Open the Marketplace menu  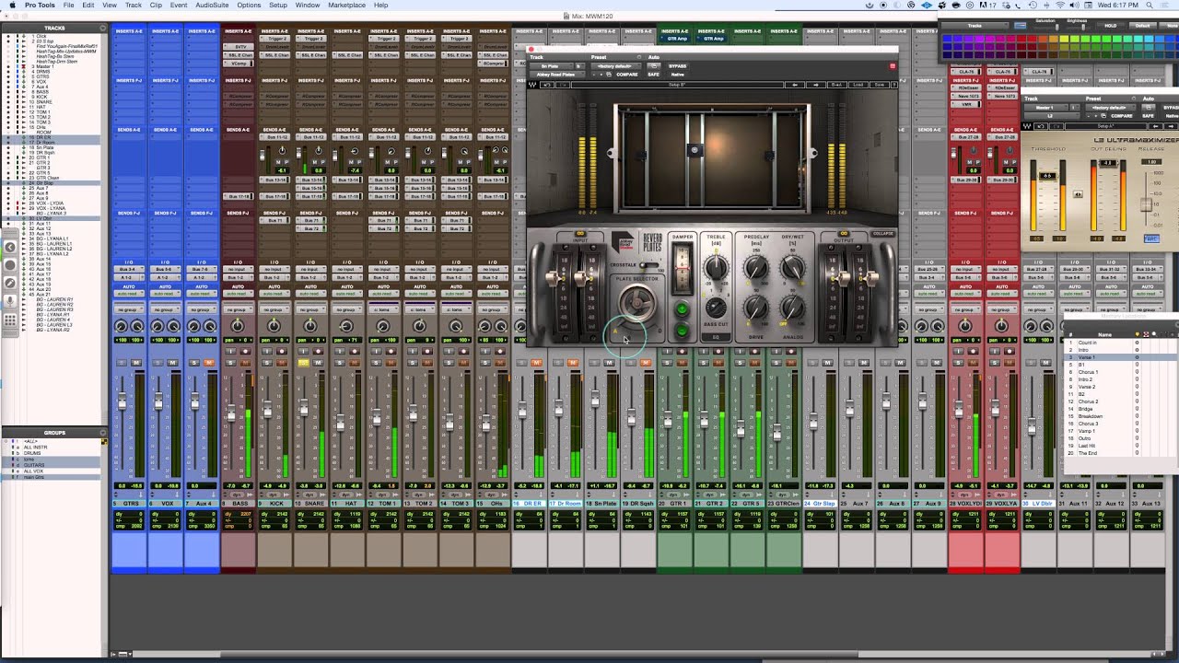coord(346,6)
